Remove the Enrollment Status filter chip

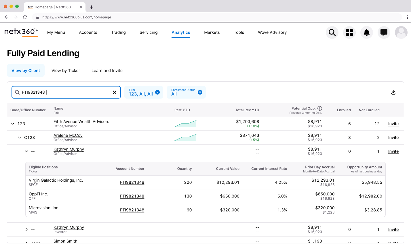pyautogui.click(x=200, y=92)
